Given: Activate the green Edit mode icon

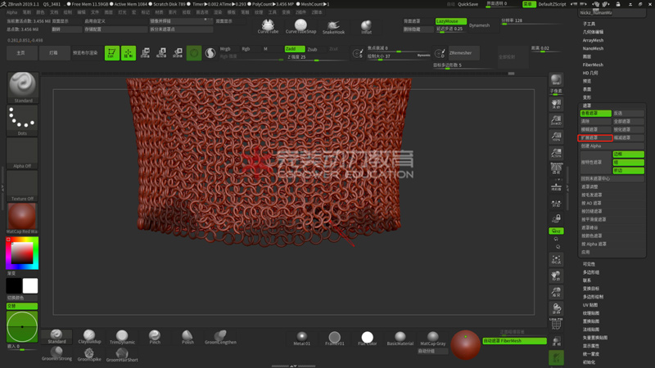Looking at the screenshot, I should 111,52.
